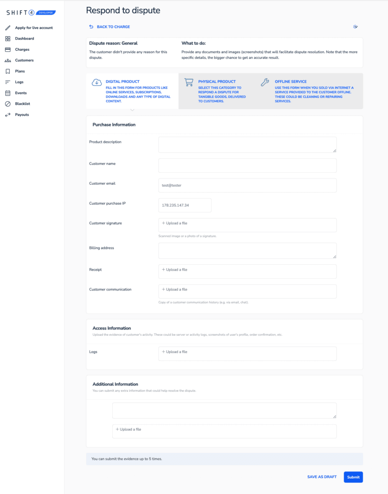Click the Shift4 developer logo
The image size is (388, 494).
point(31,13)
